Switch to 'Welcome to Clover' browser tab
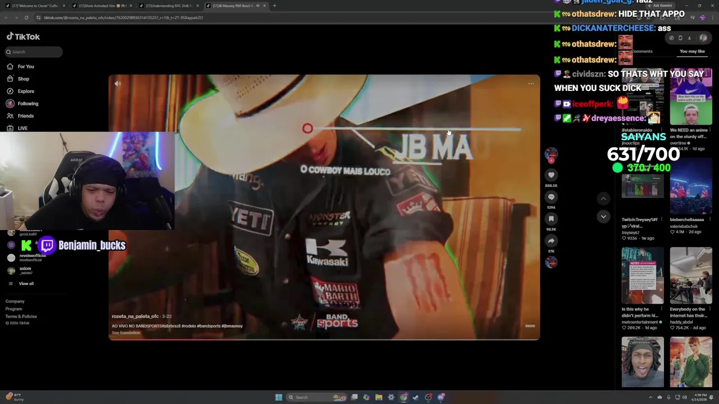Screen dimensions: 719x404 [35, 6]
